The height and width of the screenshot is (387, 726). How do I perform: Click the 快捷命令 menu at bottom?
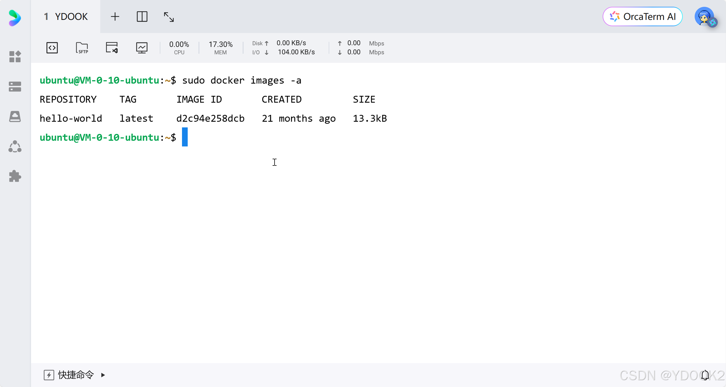(x=75, y=375)
